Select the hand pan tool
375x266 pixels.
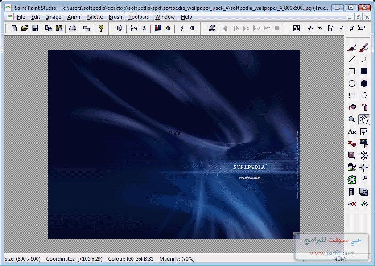tap(364, 119)
